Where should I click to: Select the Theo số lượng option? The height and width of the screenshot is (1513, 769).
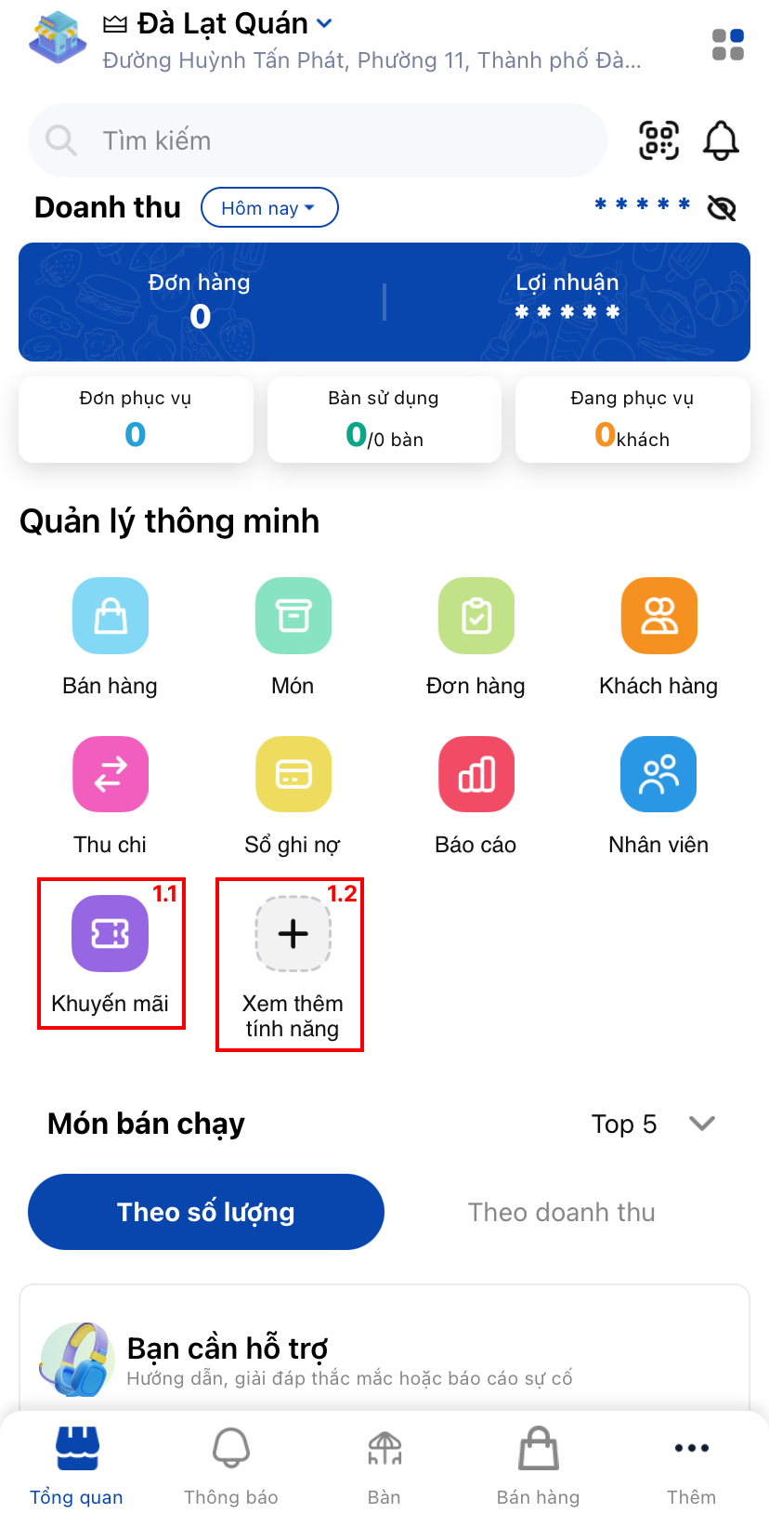pos(206,1212)
